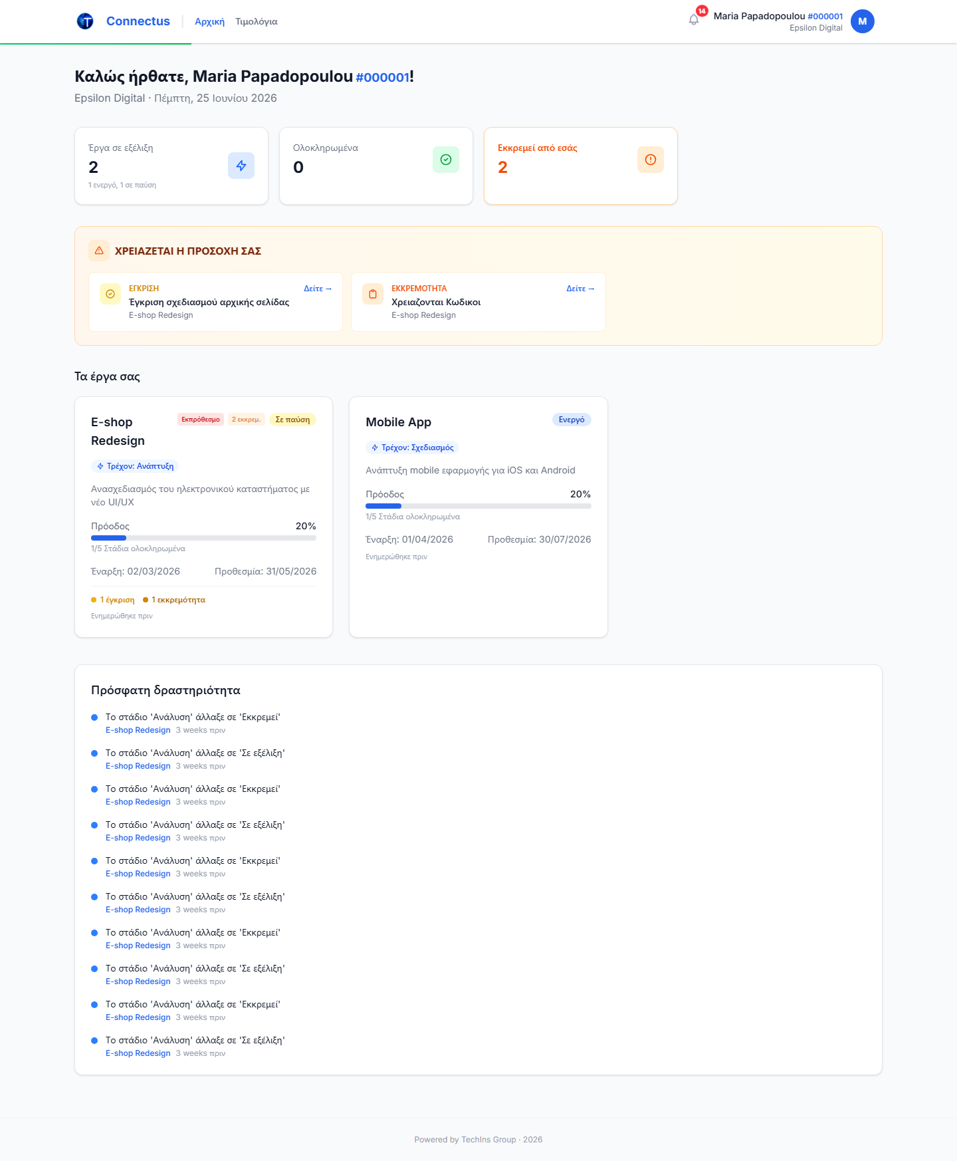Open the notifications bell

pos(694,20)
